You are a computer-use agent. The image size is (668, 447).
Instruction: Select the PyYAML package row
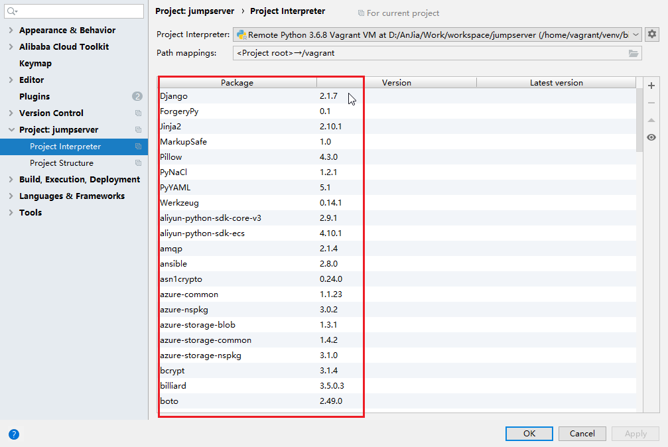[x=397, y=188]
